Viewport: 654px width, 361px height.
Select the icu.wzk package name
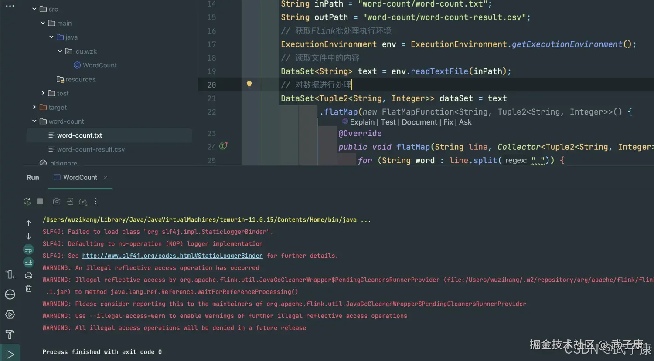click(x=85, y=51)
